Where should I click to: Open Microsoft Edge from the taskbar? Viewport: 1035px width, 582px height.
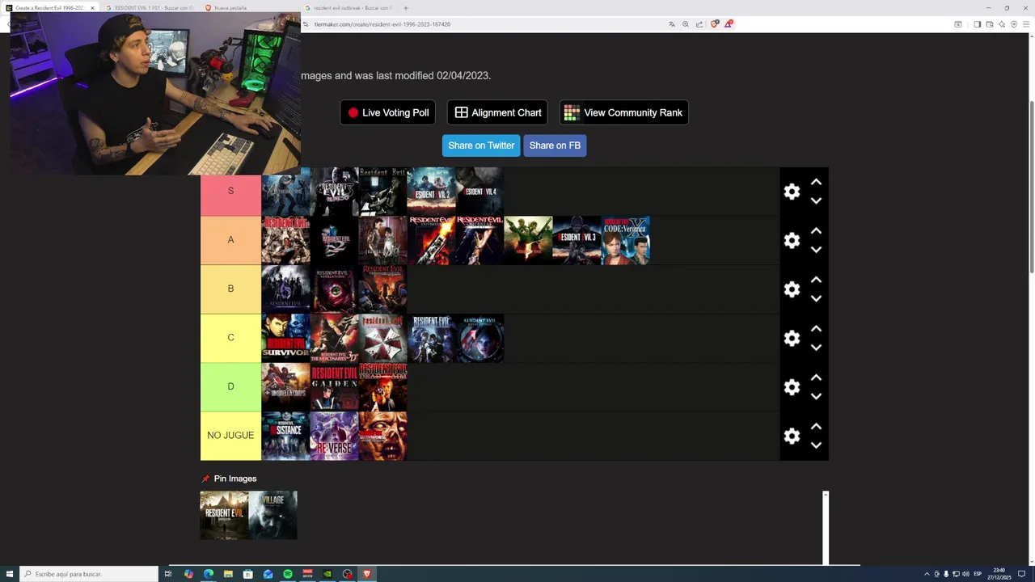pyautogui.click(x=209, y=574)
